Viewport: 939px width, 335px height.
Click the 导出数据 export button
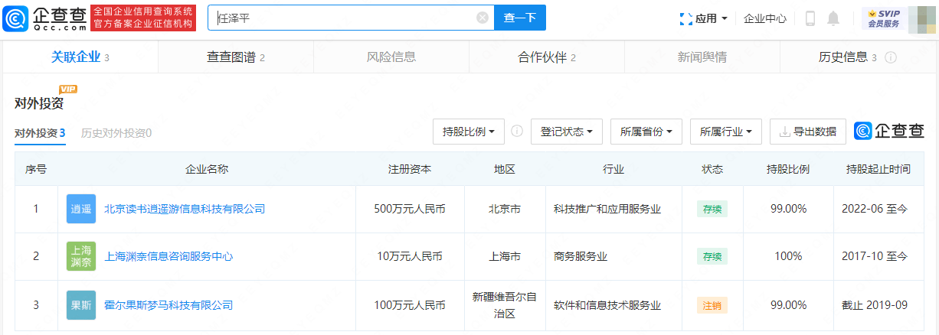click(808, 132)
